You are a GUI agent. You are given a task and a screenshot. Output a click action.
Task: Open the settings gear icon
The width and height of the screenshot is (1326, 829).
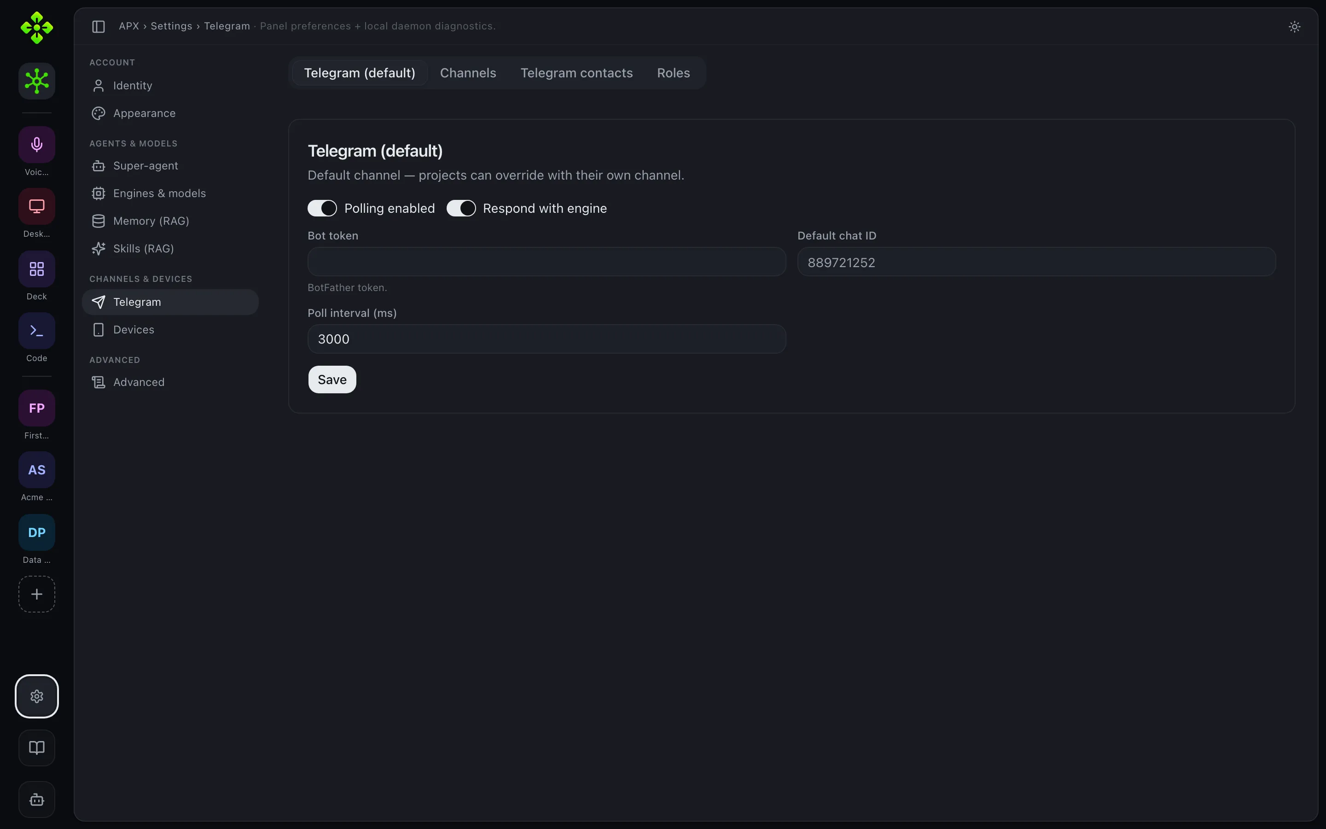tap(37, 696)
